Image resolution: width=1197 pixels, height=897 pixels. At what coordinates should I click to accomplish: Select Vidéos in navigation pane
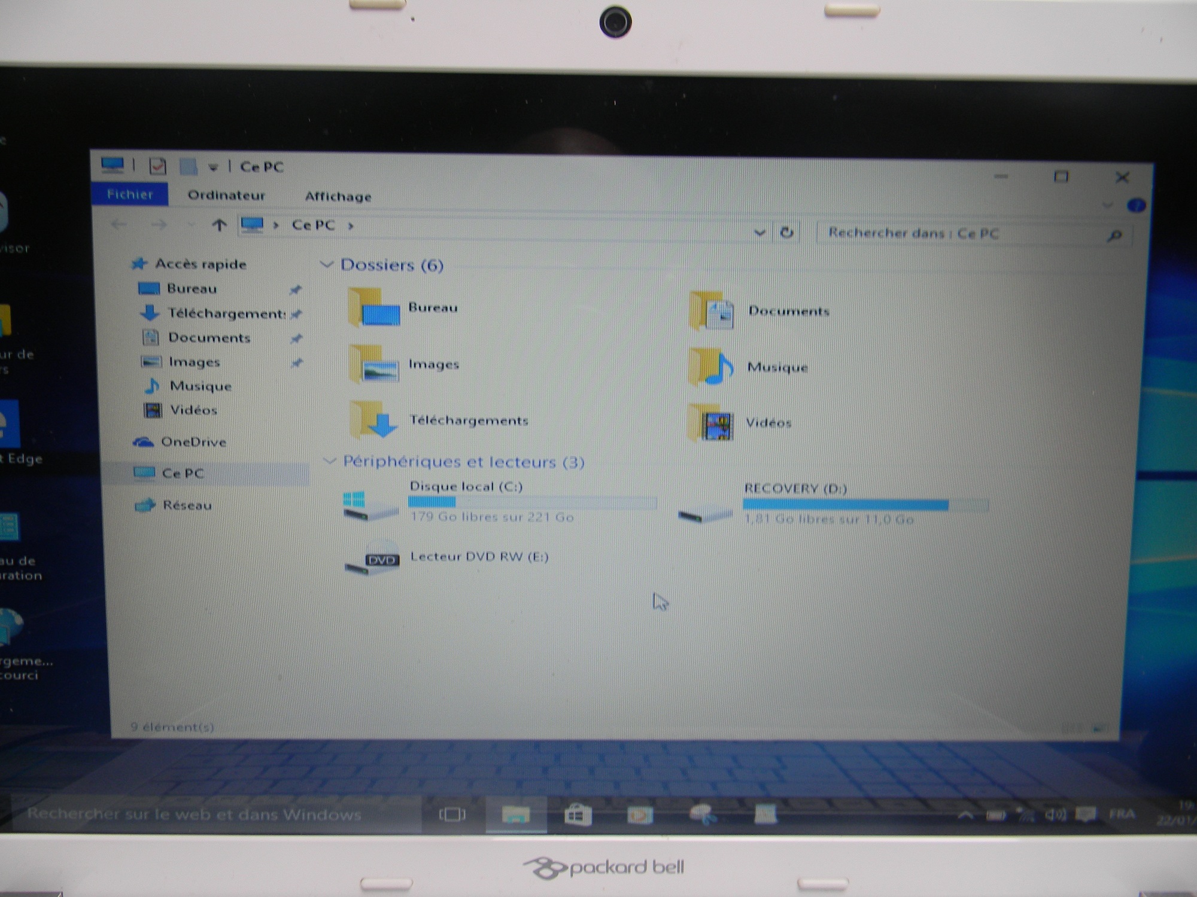193,410
